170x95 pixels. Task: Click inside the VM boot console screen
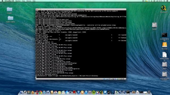pos(81,44)
